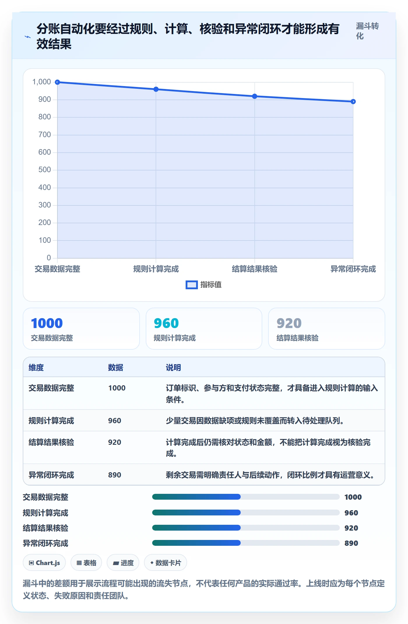Viewport: 408px width, 624px height.
Task: Select table cell 结算结果核验
Action: click(51, 442)
